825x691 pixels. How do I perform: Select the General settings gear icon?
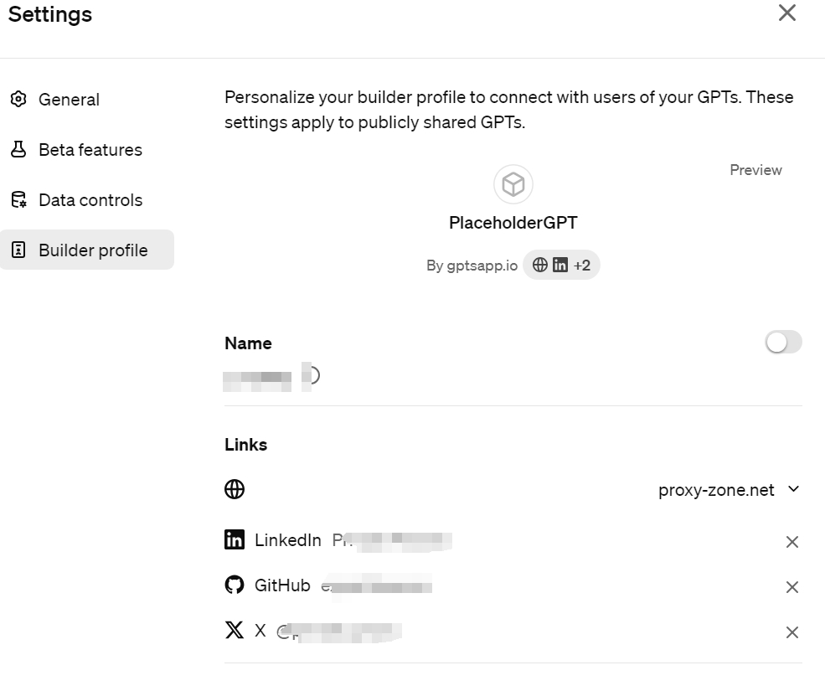[18, 99]
